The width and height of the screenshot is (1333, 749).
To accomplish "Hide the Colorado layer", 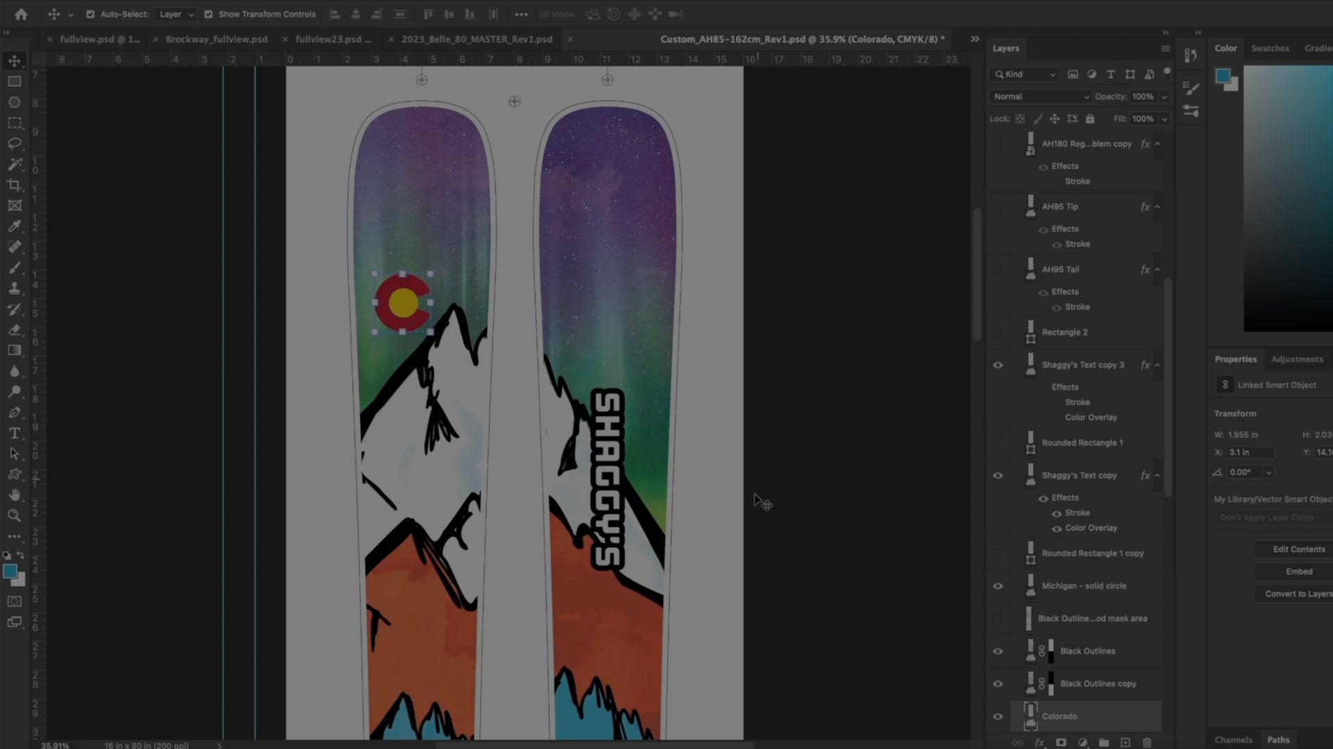I will coord(998,716).
